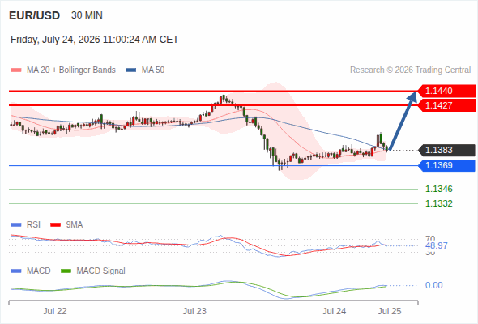Click the MA 20 Bollinger Bands pink swatch
The image size is (478, 324).
[16, 70]
